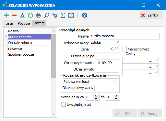Click the magnifying glass search icon
Screen dimensions: 166x121
pyautogui.click(x=47, y=15)
